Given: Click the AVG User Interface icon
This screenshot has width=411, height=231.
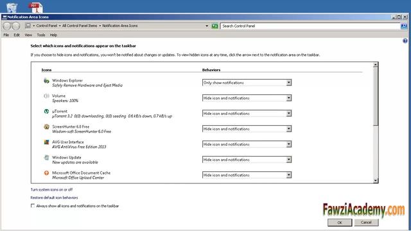Looking at the screenshot, I should coord(46,142).
